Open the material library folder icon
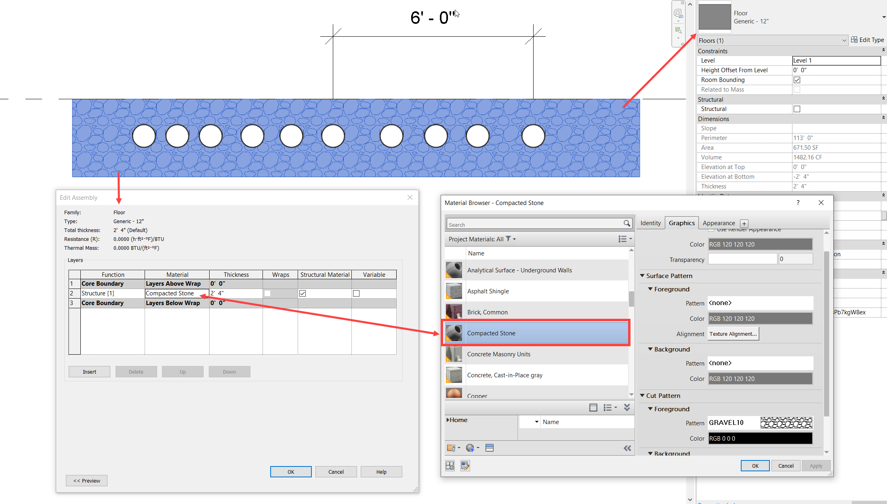The image size is (887, 504). 451,448
